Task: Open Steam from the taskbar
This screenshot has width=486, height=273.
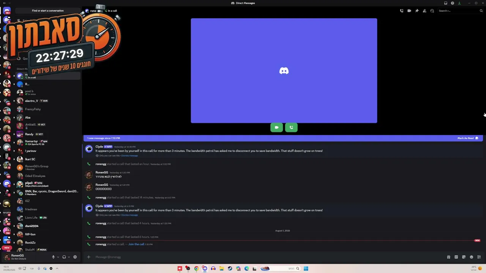Action: tap(230, 269)
